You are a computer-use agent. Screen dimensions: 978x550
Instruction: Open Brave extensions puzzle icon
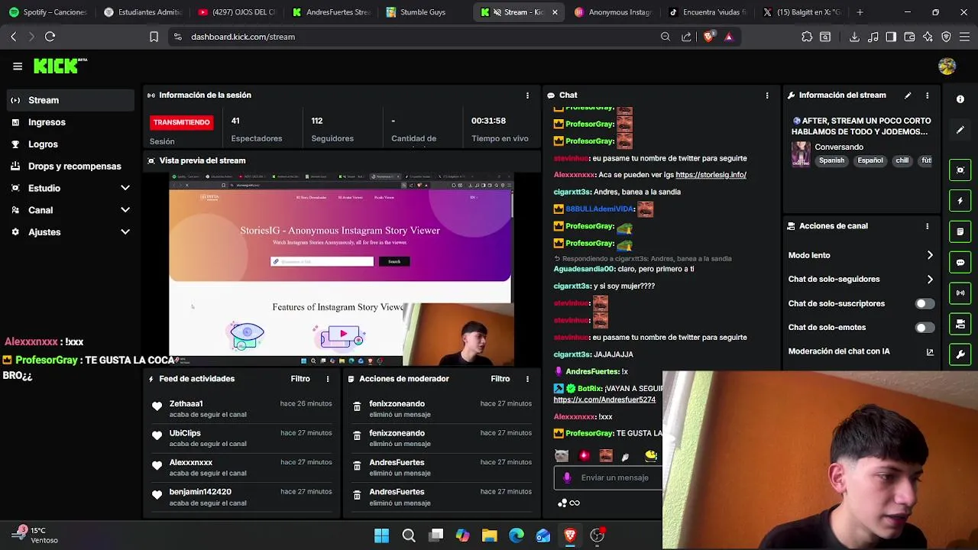(807, 37)
